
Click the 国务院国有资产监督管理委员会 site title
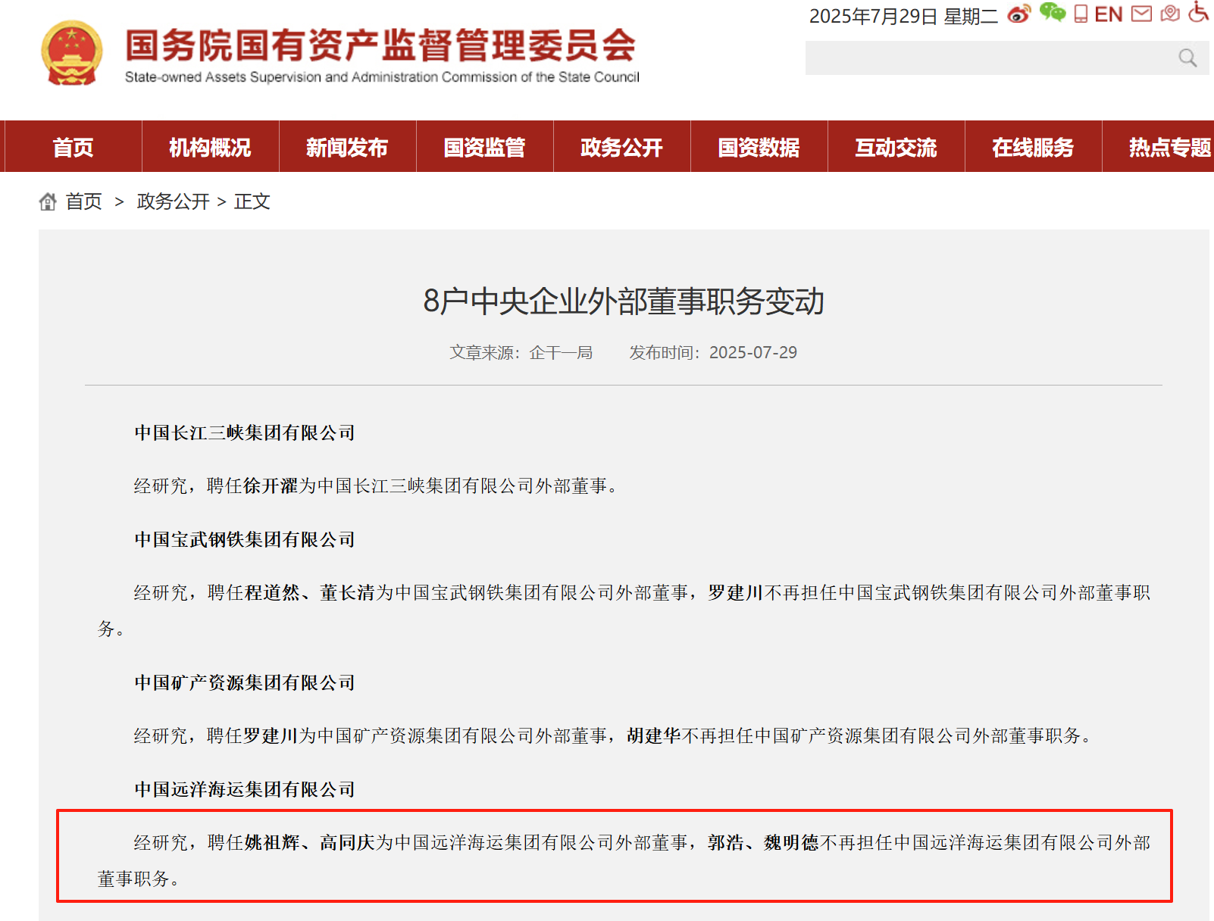380,45
